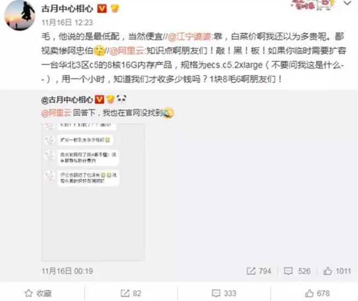Open the 11月16日 12:23 timestamp link

pyautogui.click(x=67, y=22)
